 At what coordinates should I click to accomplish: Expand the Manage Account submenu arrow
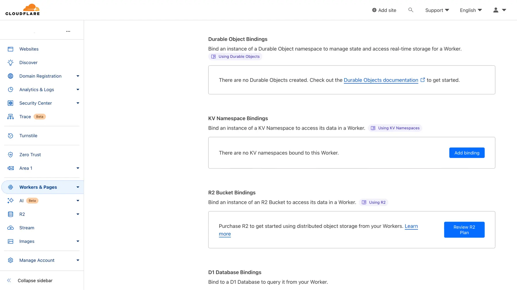[78, 260]
